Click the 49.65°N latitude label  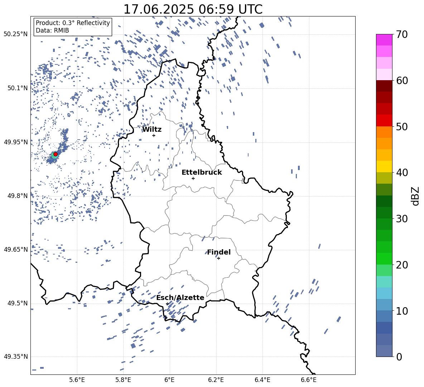coord(16,249)
